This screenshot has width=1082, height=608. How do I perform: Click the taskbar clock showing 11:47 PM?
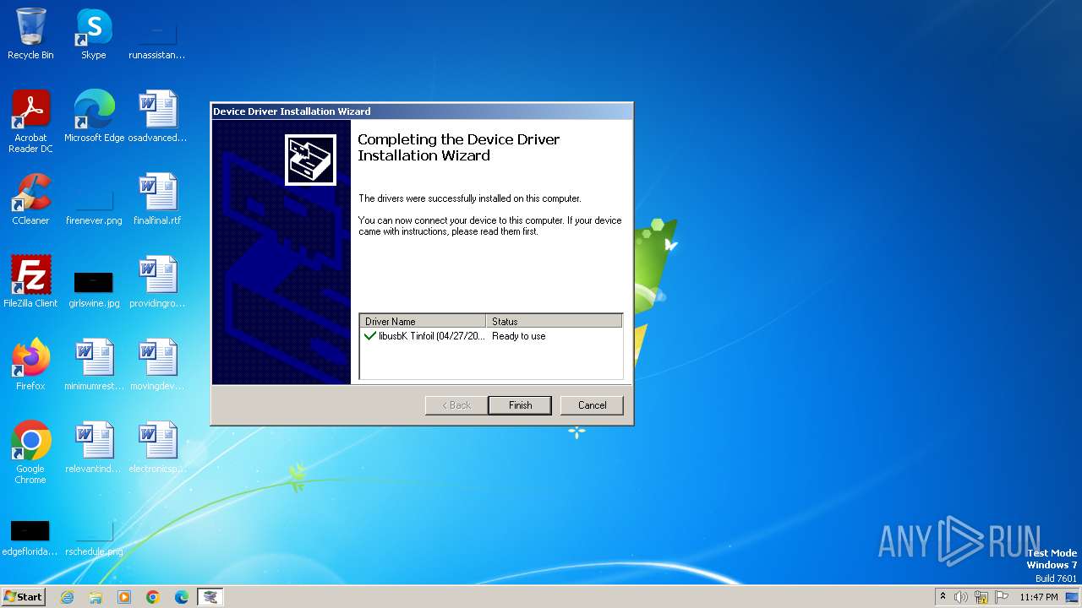1039,597
